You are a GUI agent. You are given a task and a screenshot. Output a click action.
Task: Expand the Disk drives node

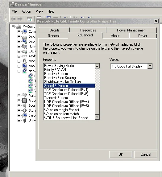pyautogui.click(x=19, y=37)
